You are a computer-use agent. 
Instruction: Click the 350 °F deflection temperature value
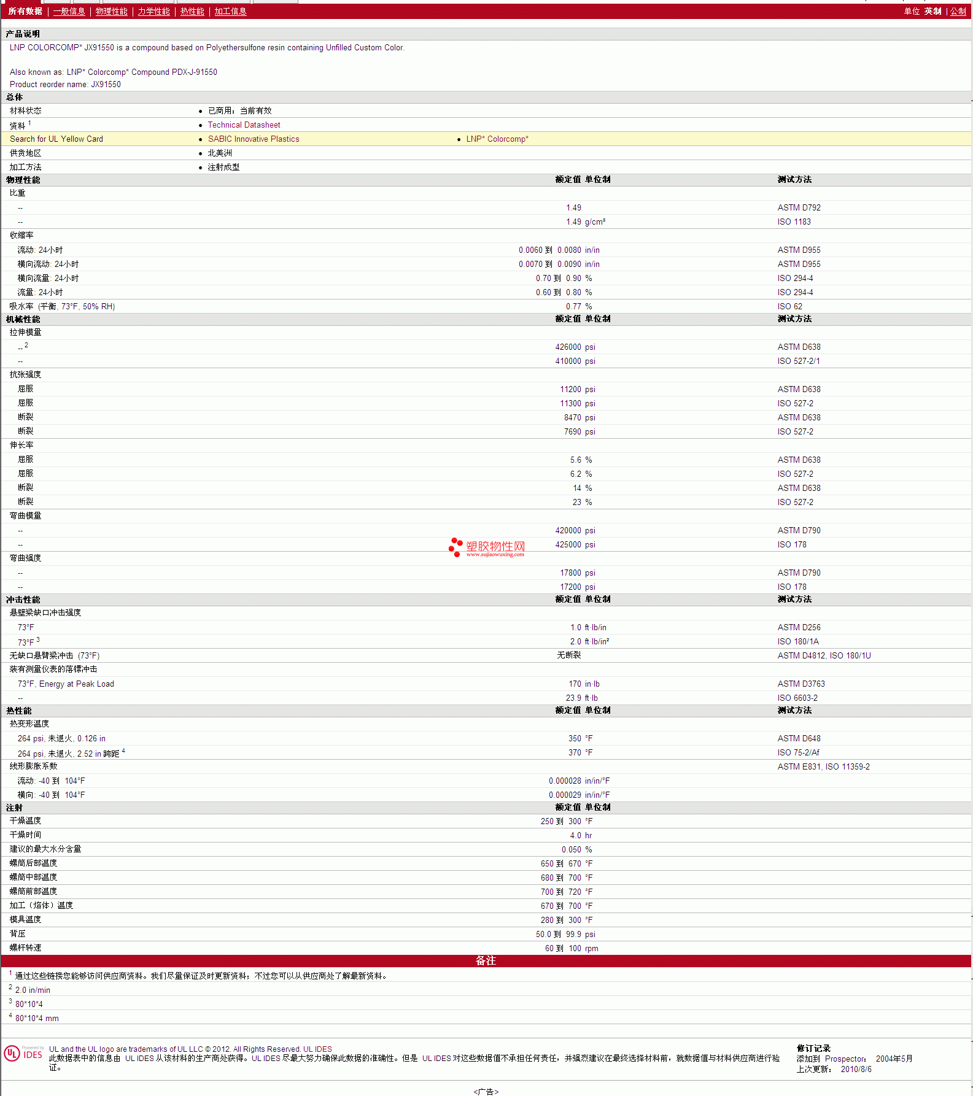pyautogui.click(x=580, y=738)
